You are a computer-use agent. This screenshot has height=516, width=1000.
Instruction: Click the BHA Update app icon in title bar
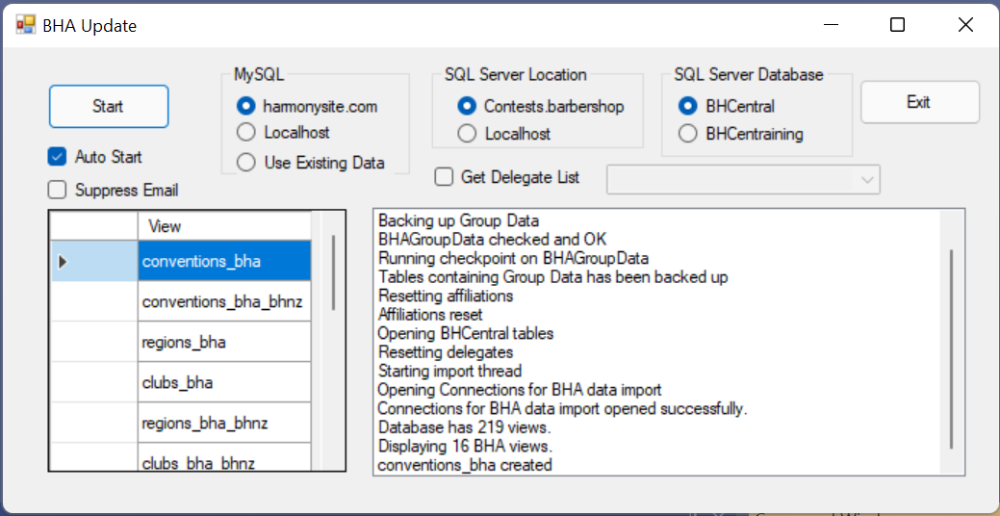(25, 25)
